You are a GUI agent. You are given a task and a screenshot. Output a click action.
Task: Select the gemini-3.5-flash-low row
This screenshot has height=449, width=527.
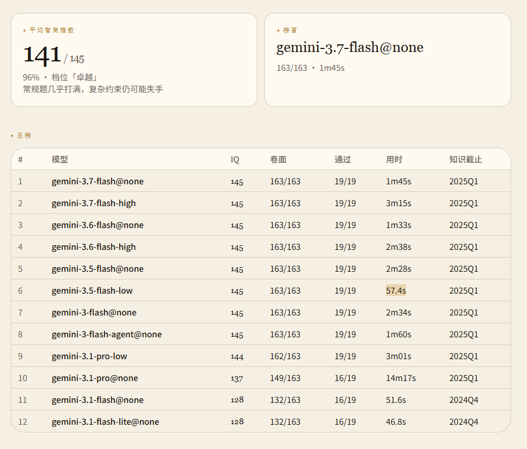click(x=261, y=291)
